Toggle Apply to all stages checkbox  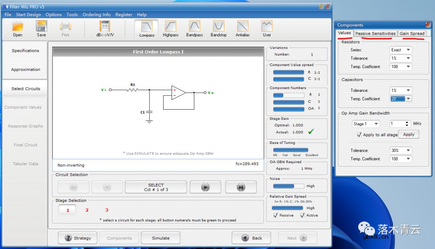[x=359, y=135]
